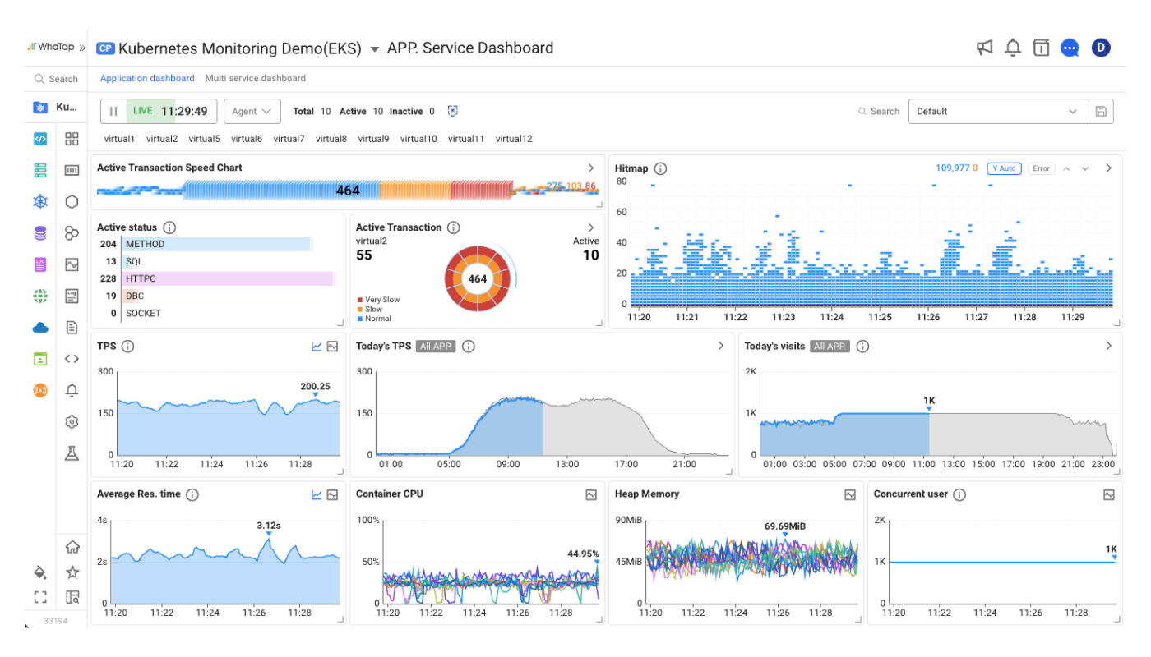1151x657 pixels.
Task: Click the blue chat bubble support widget
Action: pyautogui.click(x=1070, y=48)
